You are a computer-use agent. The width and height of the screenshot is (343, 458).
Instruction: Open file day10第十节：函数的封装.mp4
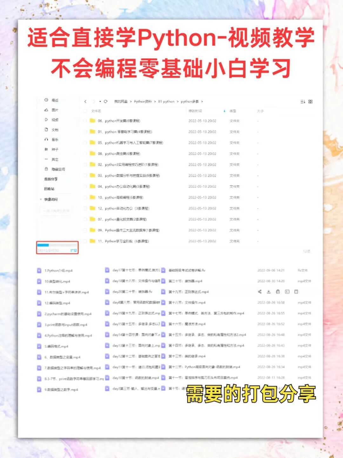(x=136, y=378)
